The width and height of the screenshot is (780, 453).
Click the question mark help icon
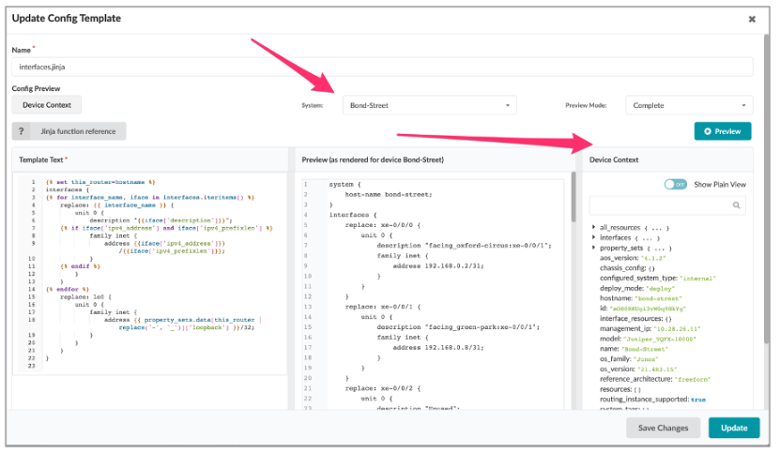(22, 131)
